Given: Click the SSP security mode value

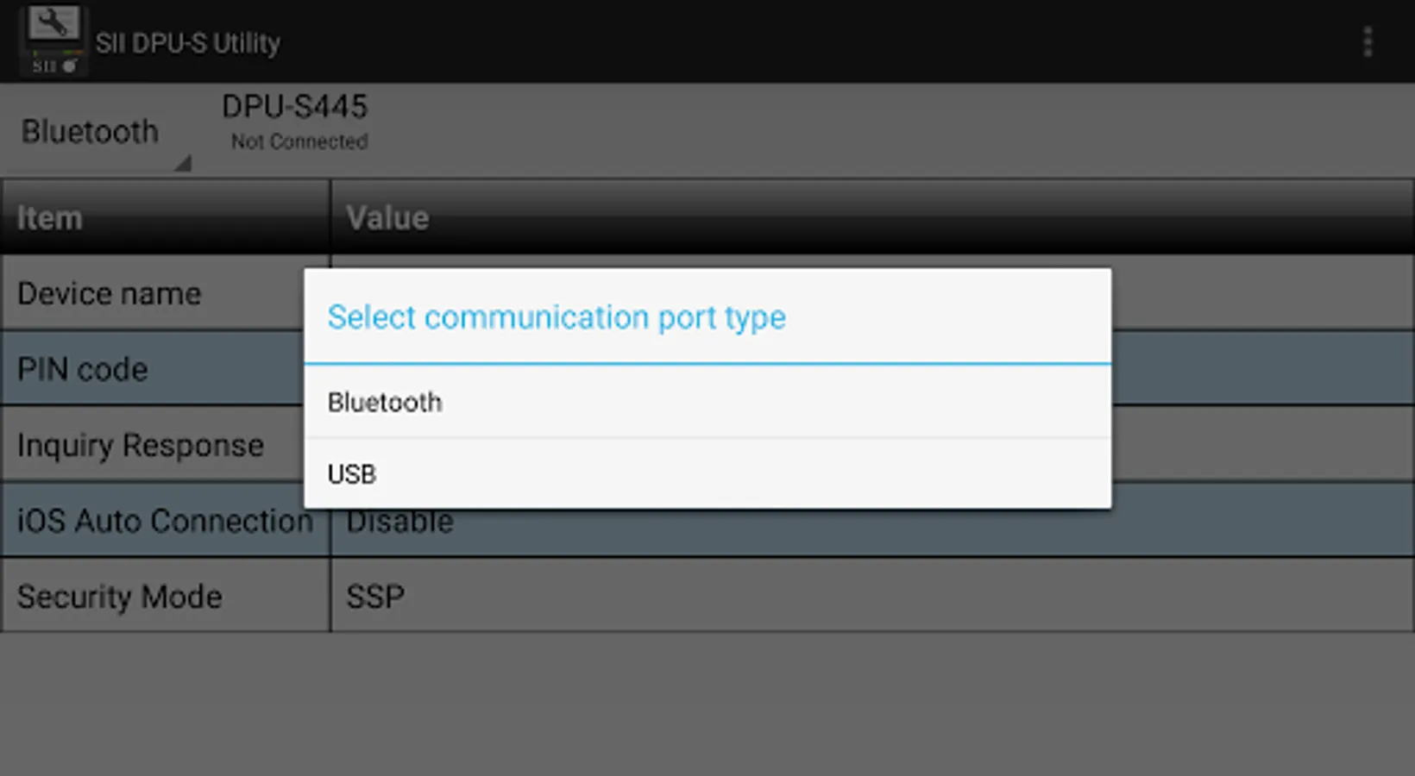Looking at the screenshot, I should [x=375, y=597].
